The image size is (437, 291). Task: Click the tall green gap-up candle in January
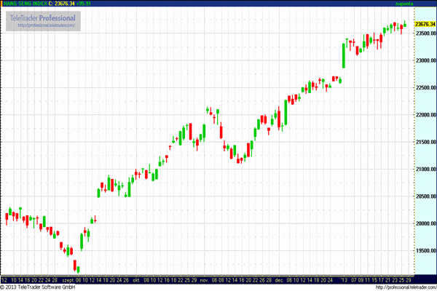(343, 55)
